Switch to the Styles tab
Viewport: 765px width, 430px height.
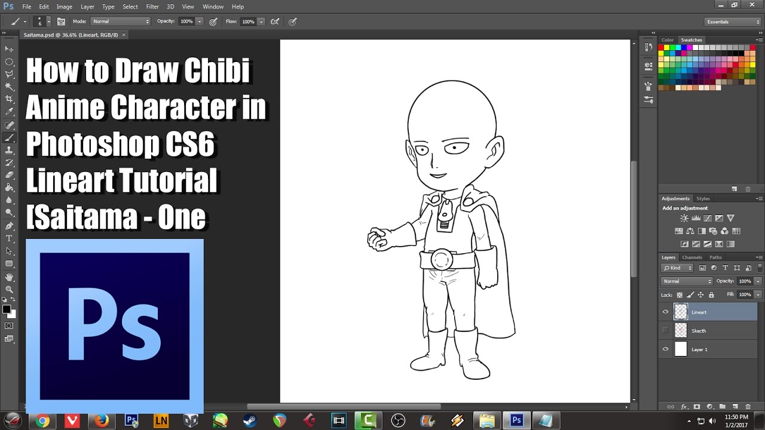coord(703,198)
